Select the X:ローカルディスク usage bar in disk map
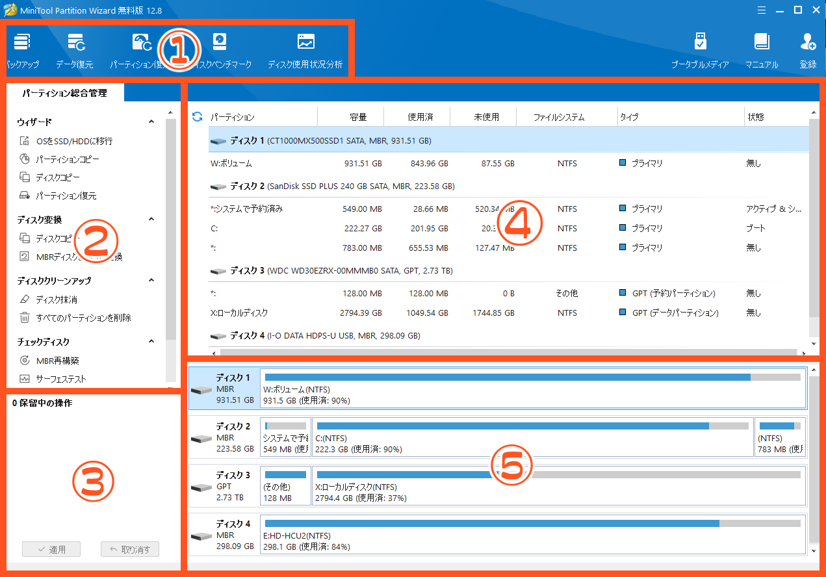Image resolution: width=826 pixels, height=577 pixels. pyautogui.click(x=558, y=485)
